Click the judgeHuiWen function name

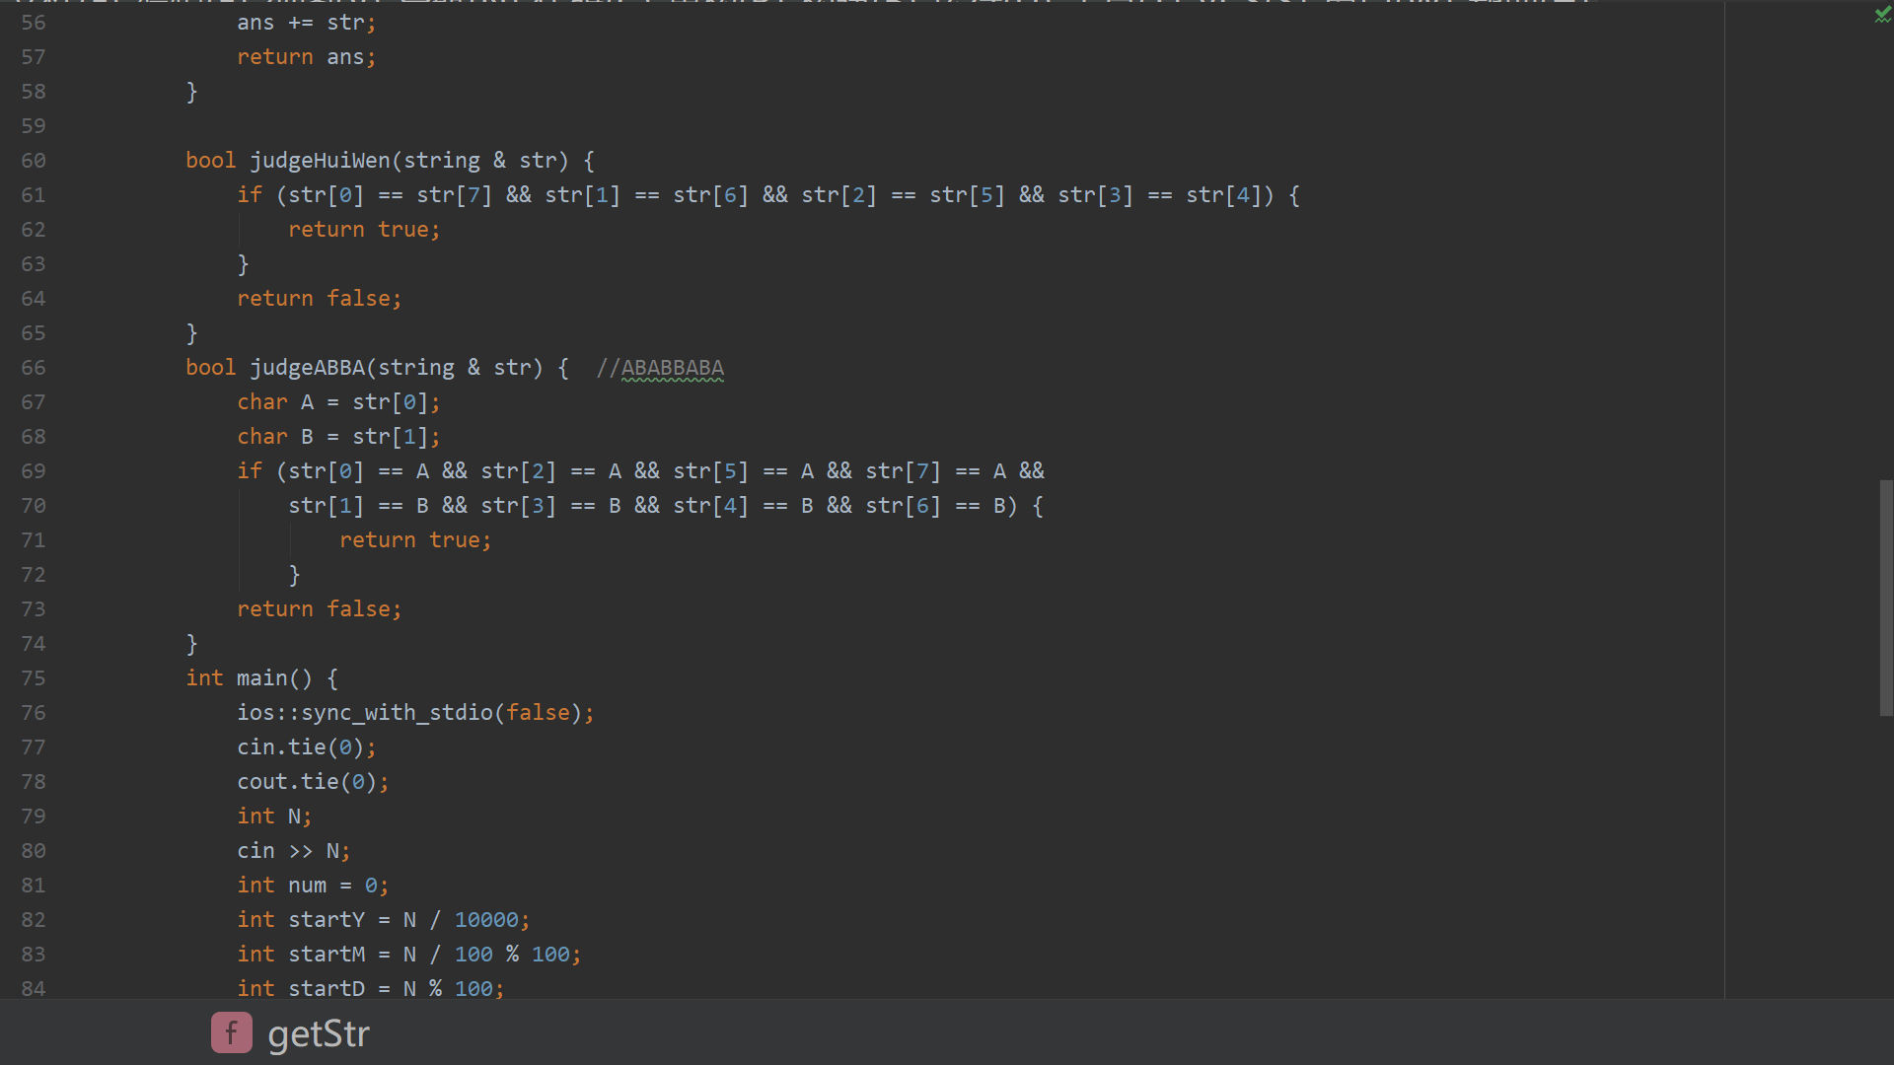coord(320,161)
